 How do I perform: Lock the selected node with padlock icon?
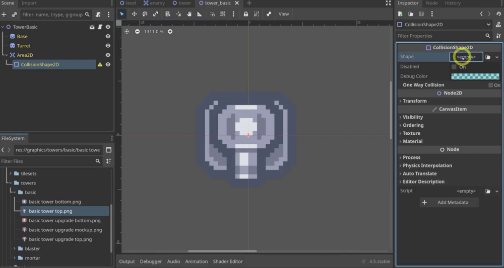[246, 14]
